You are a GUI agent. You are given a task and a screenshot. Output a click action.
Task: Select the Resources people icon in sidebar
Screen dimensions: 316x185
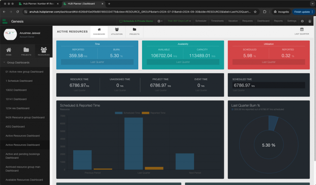coord(43,51)
